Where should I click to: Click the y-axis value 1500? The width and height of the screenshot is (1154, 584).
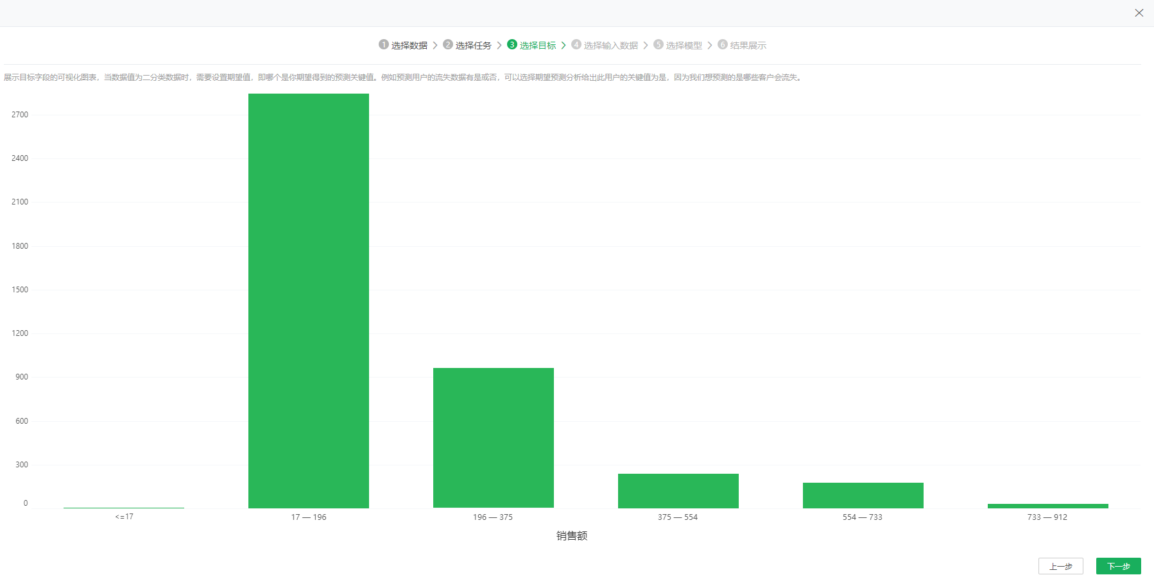tap(20, 290)
